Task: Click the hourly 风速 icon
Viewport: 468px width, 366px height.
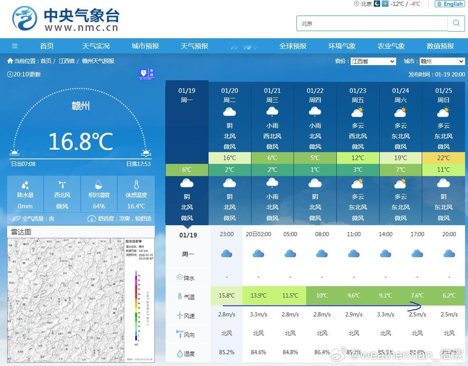Action: point(180,315)
